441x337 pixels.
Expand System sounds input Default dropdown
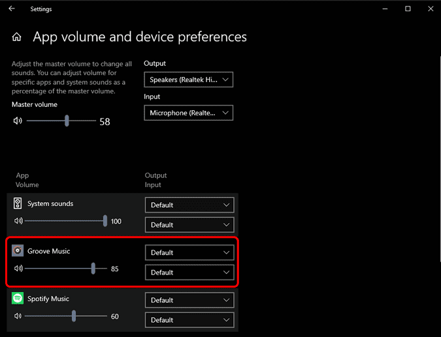click(x=189, y=225)
